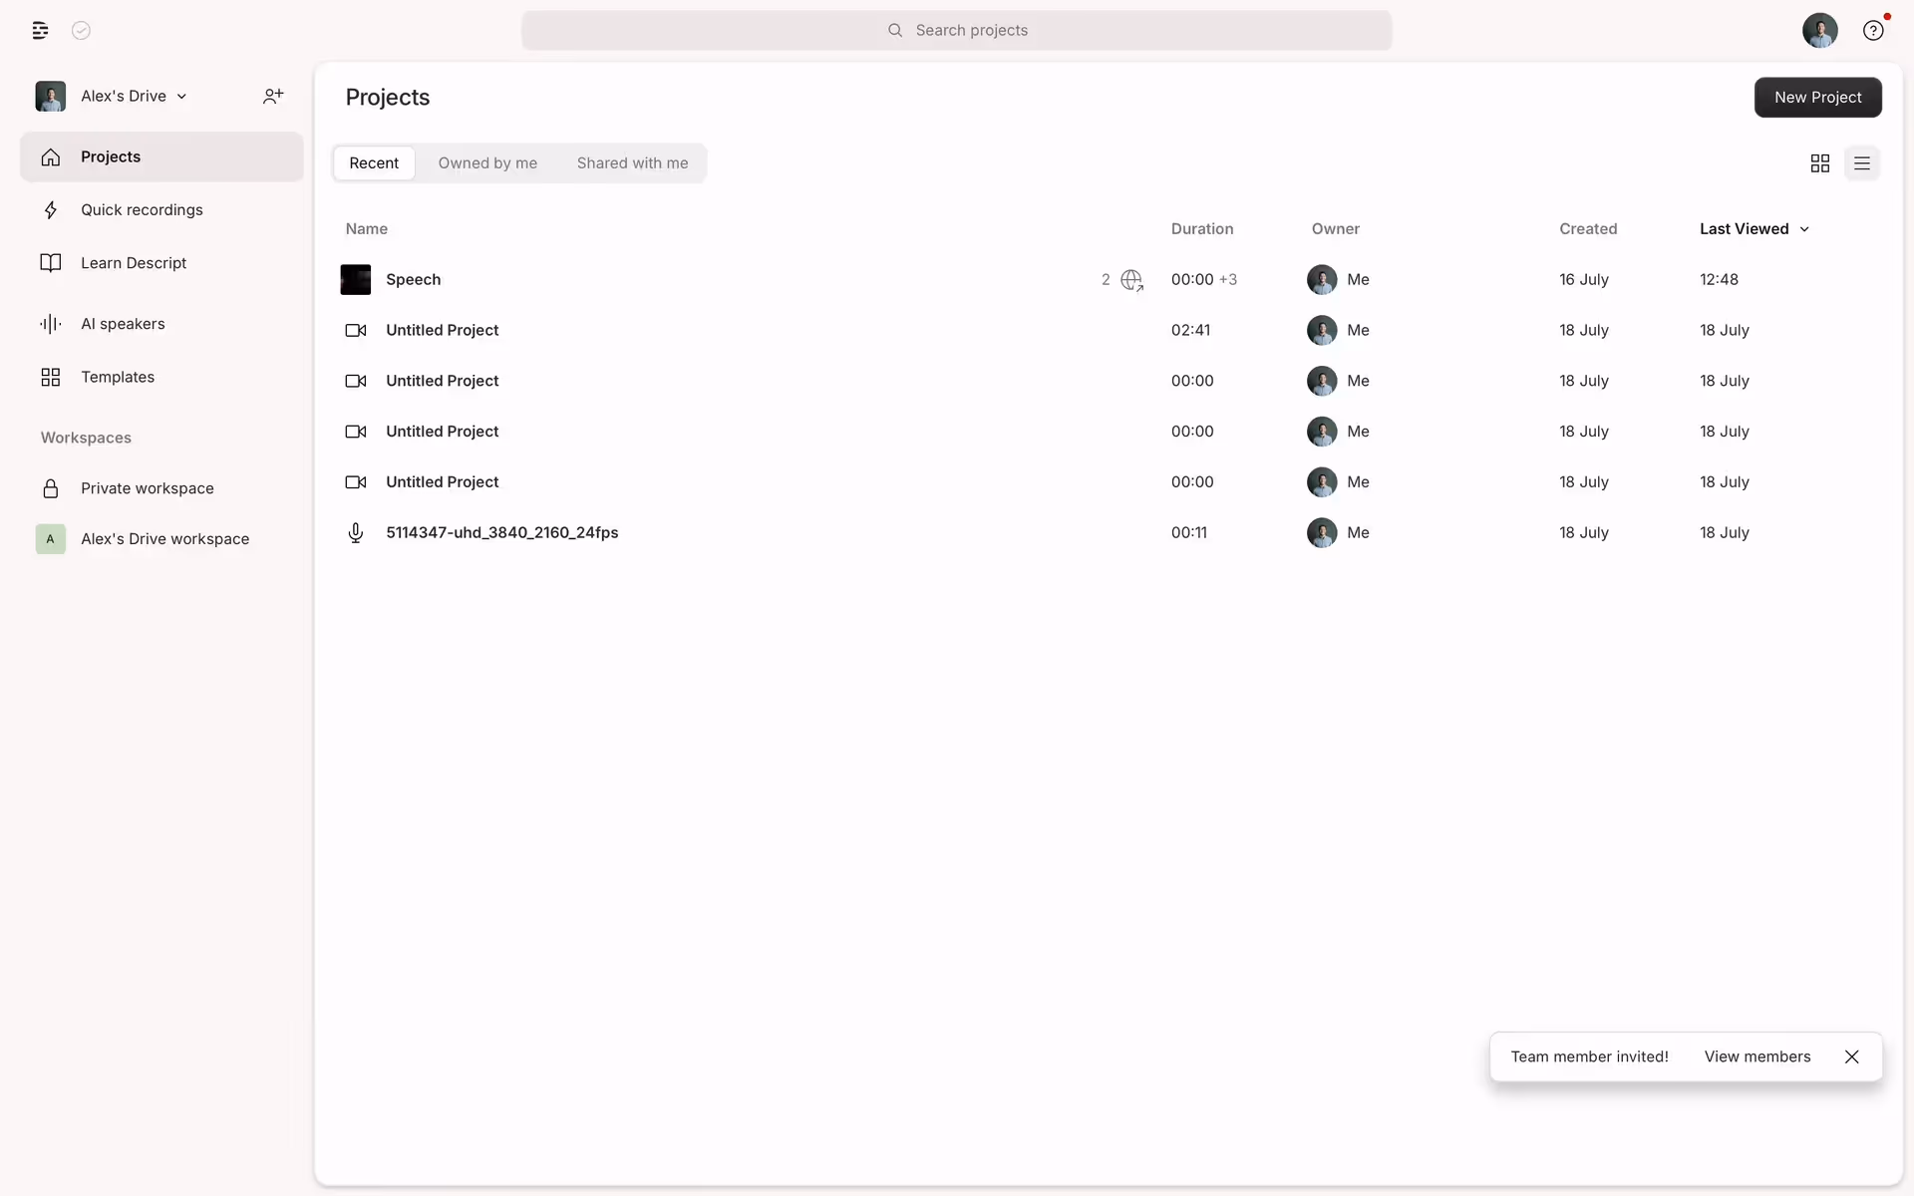
Task: Collapse the sidebar with top-left icon
Action: pos(40,30)
